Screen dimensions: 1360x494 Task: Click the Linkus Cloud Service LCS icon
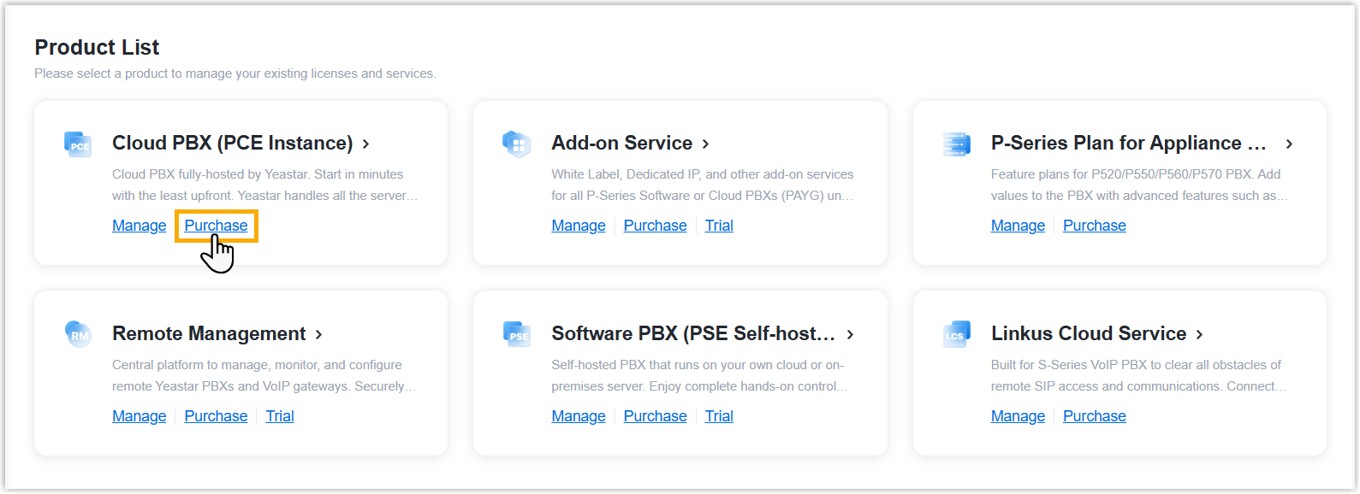pos(956,334)
